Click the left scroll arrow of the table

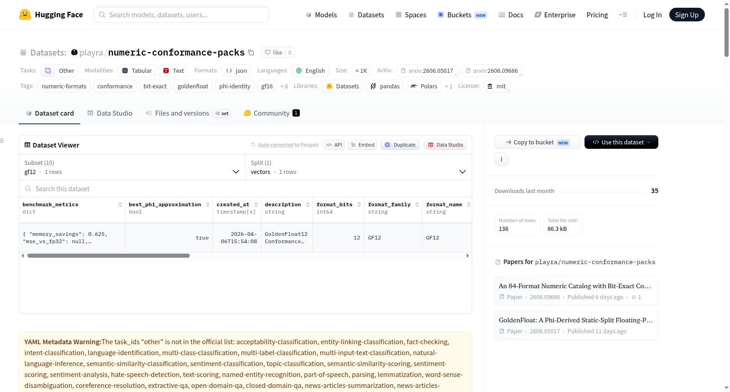[x=23, y=255]
